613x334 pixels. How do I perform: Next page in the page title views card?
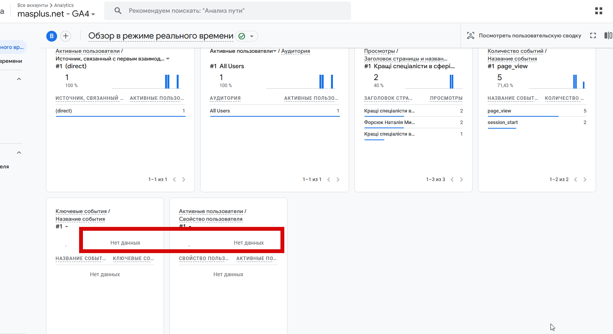tap(461, 180)
